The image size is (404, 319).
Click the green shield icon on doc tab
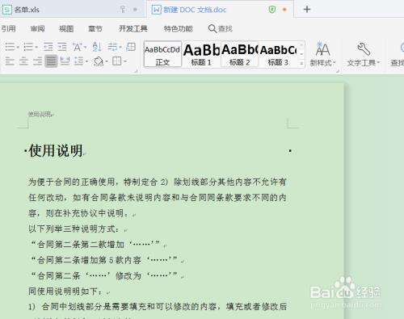pos(272,10)
